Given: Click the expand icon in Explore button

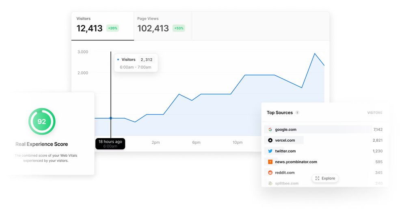Looking at the screenshot, I should [x=317, y=178].
